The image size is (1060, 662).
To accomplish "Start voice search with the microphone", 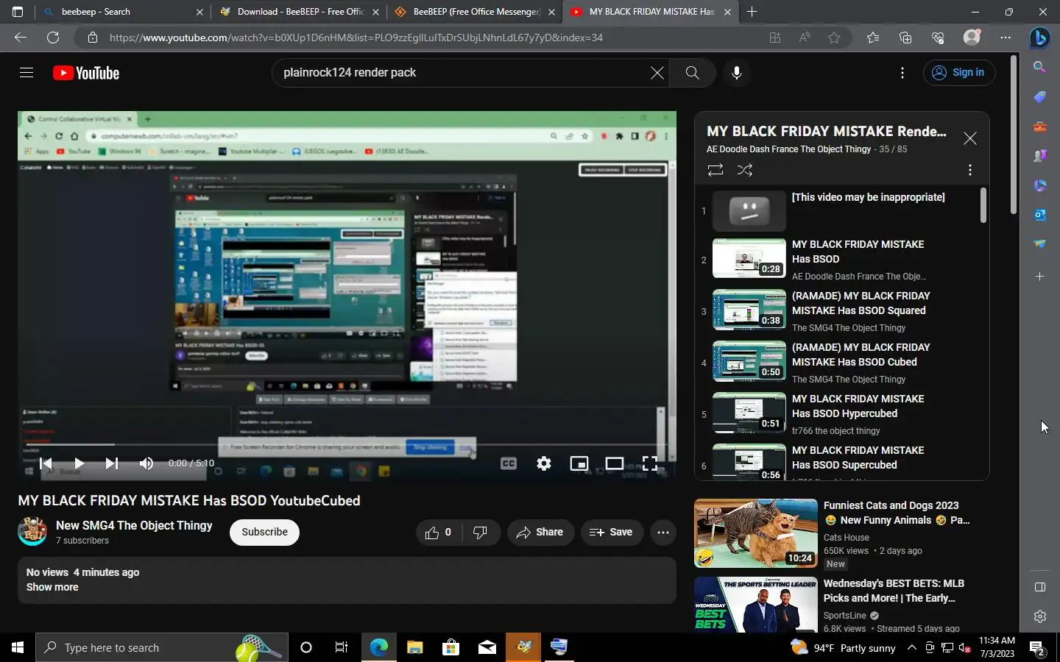I will click(x=736, y=73).
